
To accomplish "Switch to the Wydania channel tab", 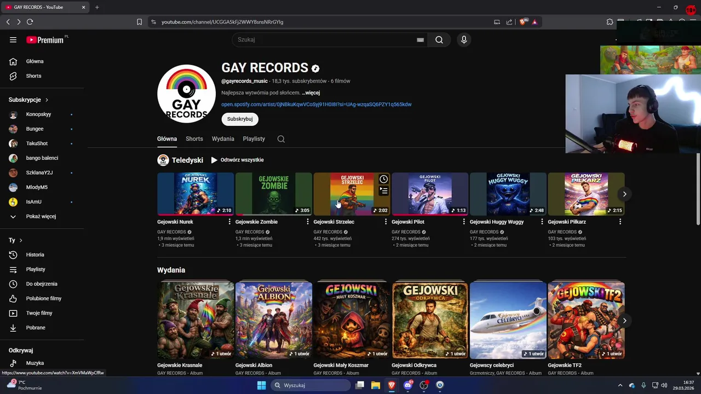I will (223, 139).
